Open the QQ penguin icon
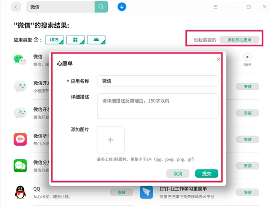 pos(20,192)
